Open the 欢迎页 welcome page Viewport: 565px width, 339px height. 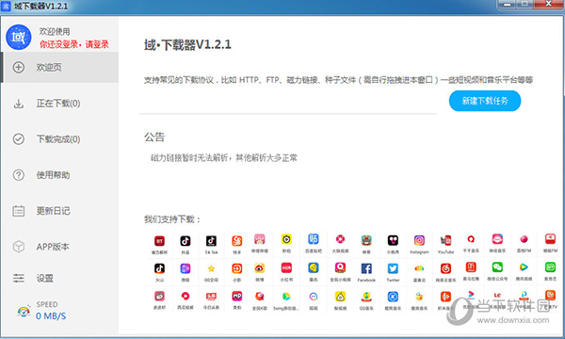tap(60, 68)
